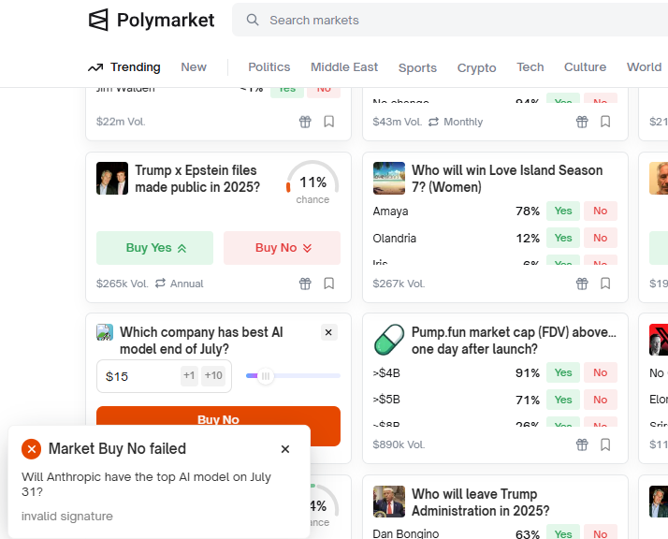Click No for Amaya
668x539 pixels.
pos(601,211)
